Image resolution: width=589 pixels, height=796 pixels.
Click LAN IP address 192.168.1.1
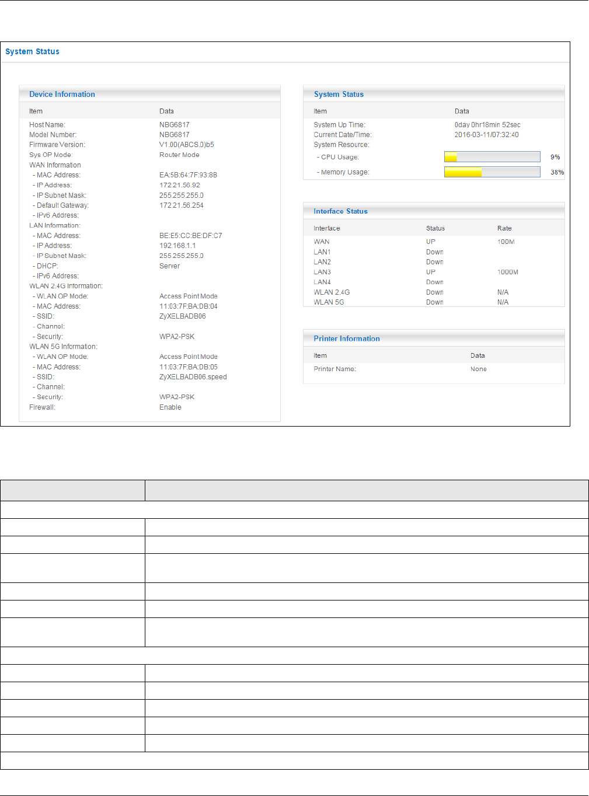tap(177, 246)
